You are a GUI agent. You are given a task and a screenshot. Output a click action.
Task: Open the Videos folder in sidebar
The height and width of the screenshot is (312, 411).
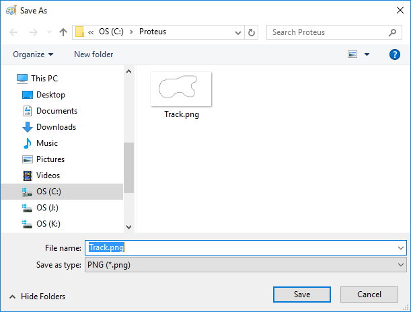48,175
